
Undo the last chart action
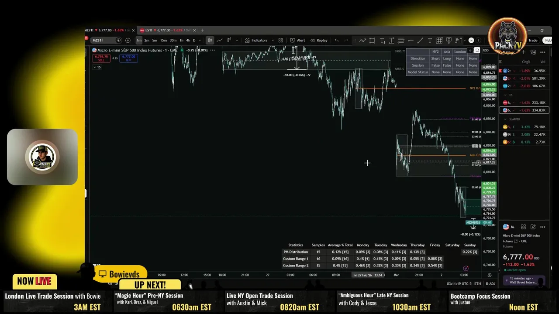[x=336, y=40]
